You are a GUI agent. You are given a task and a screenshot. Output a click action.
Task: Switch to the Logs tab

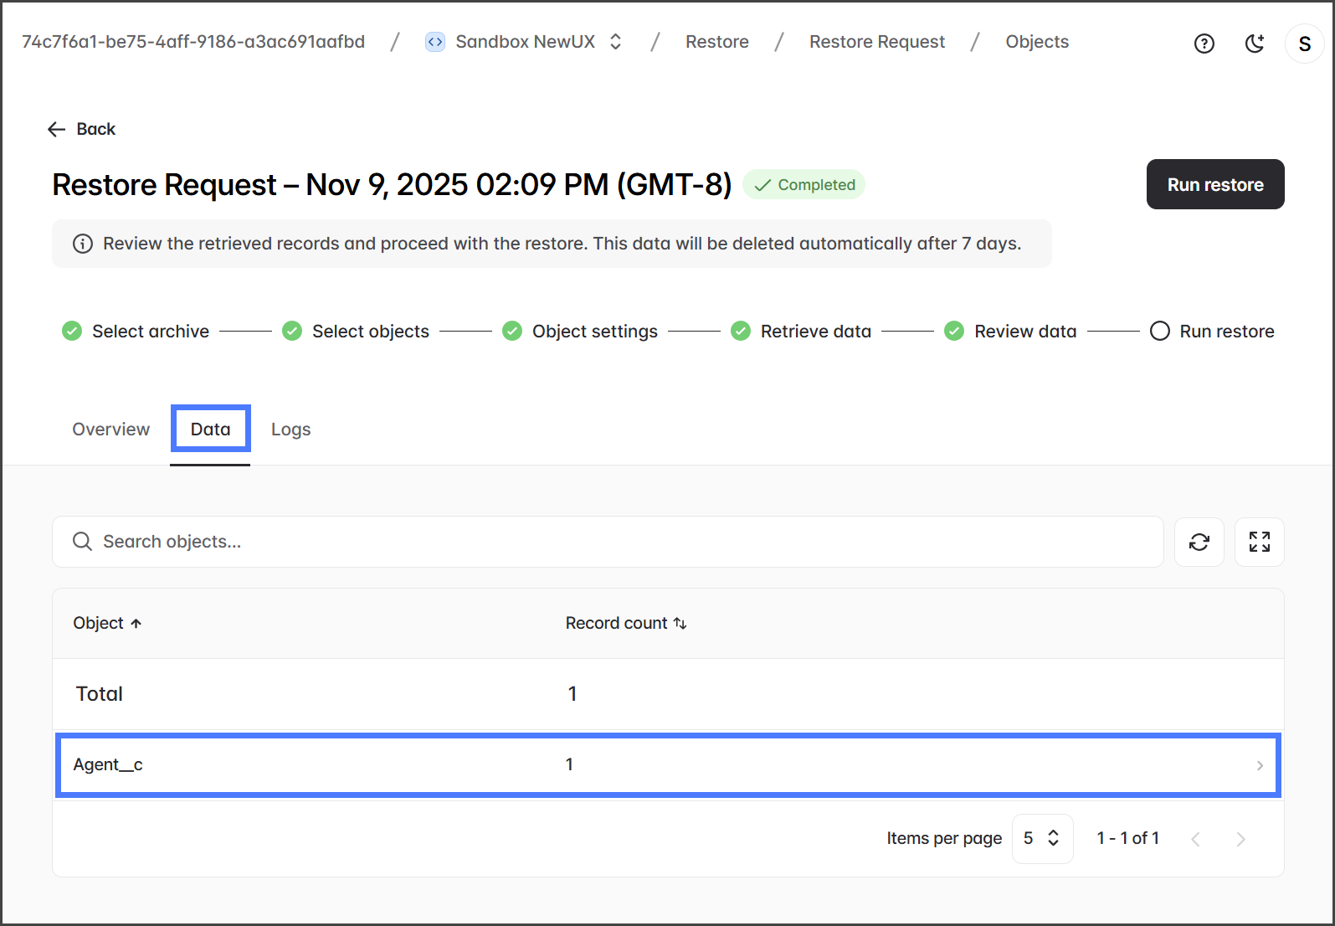290,430
